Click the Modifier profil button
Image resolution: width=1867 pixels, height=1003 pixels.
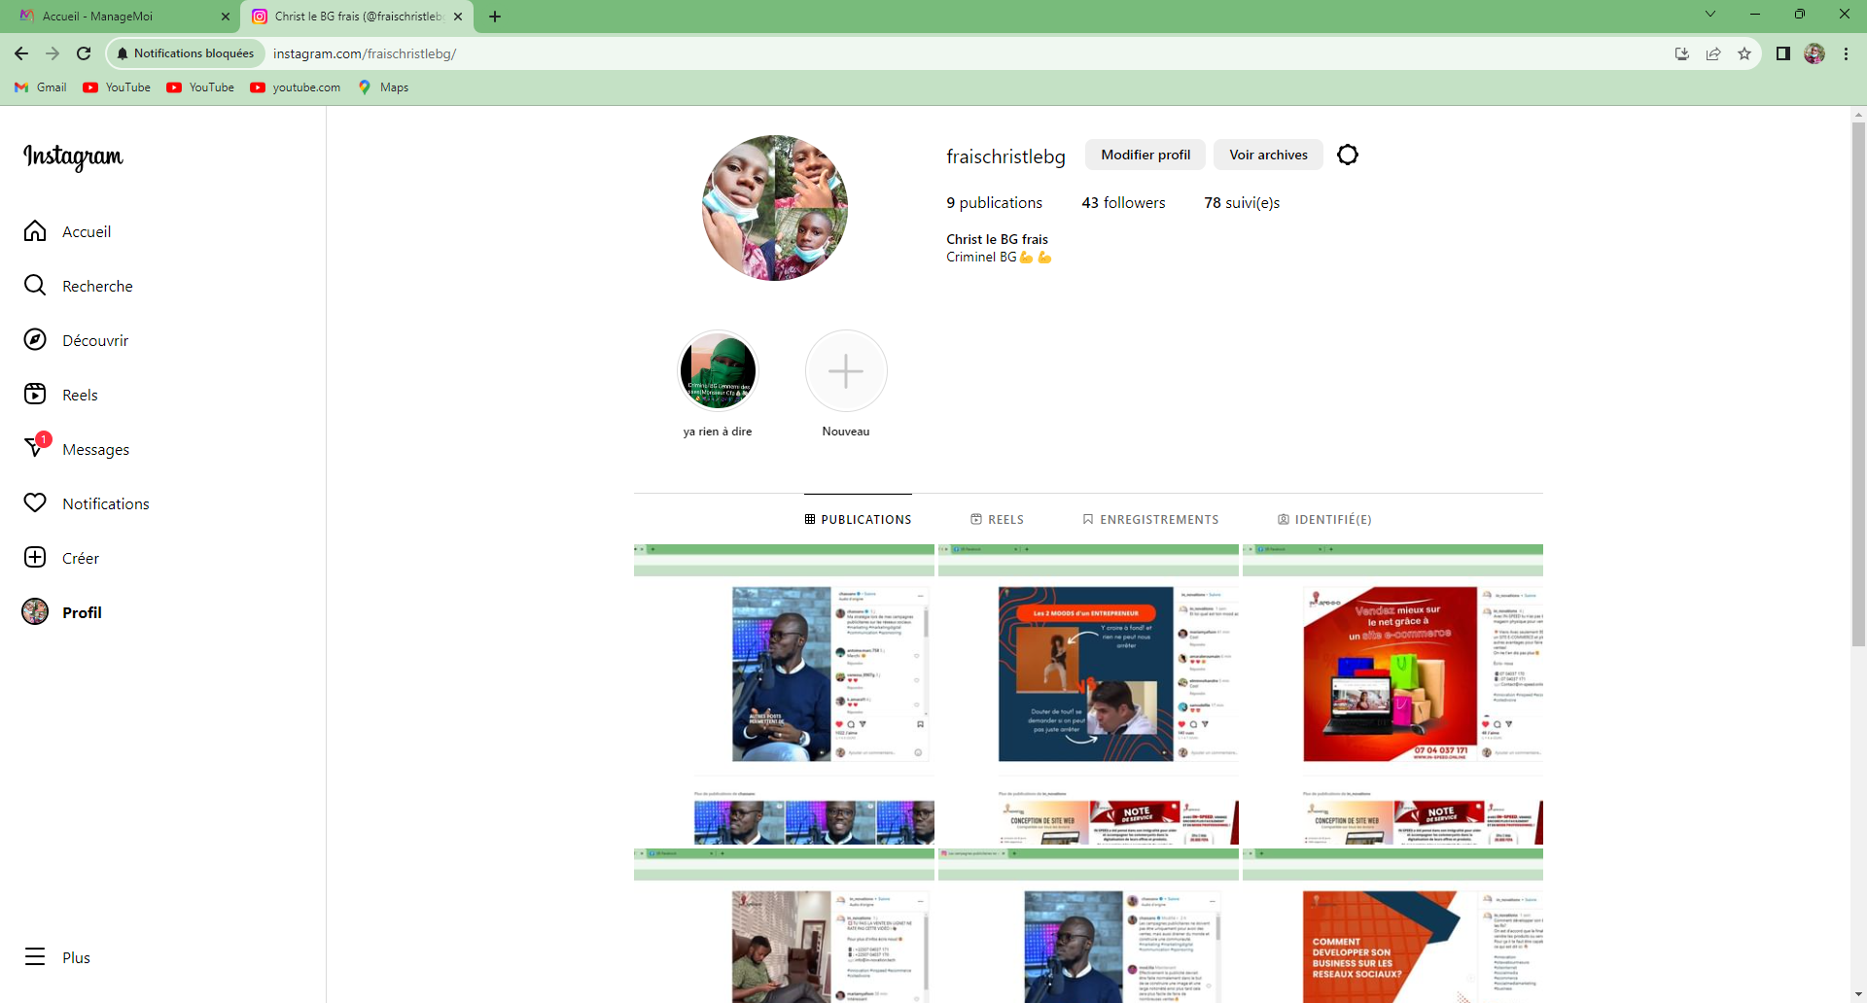coord(1145,155)
